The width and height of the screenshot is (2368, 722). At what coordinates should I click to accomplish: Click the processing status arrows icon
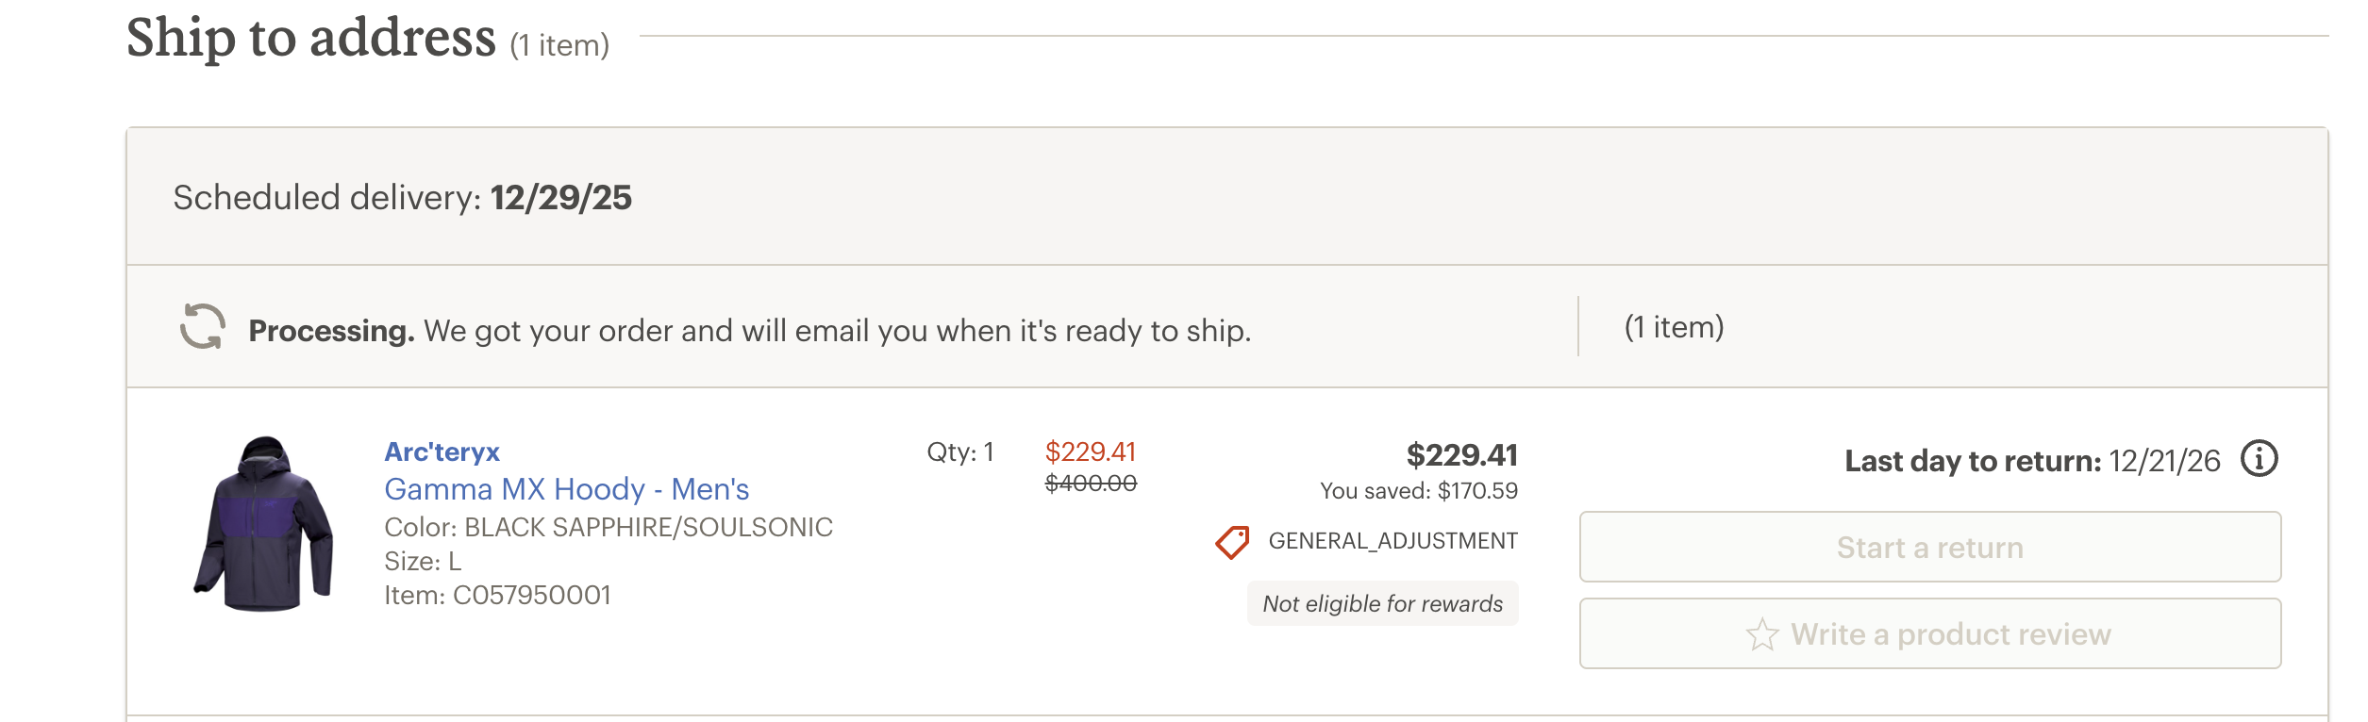tap(203, 327)
